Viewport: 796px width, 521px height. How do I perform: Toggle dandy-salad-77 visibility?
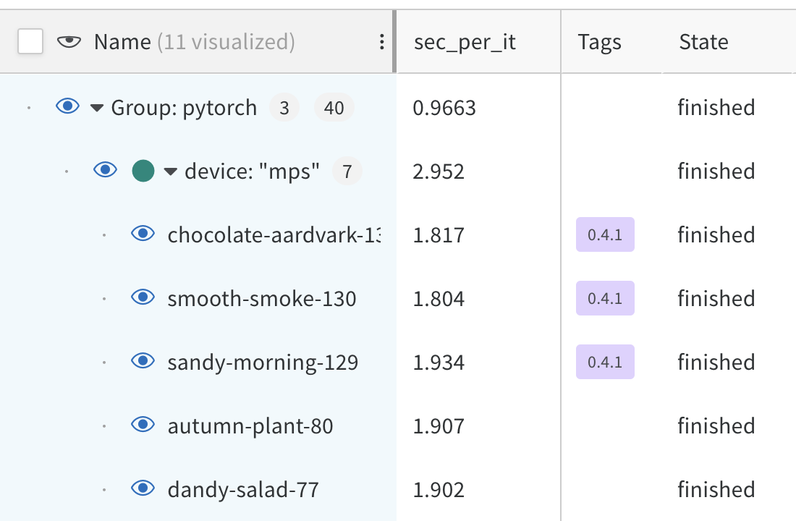[143, 489]
